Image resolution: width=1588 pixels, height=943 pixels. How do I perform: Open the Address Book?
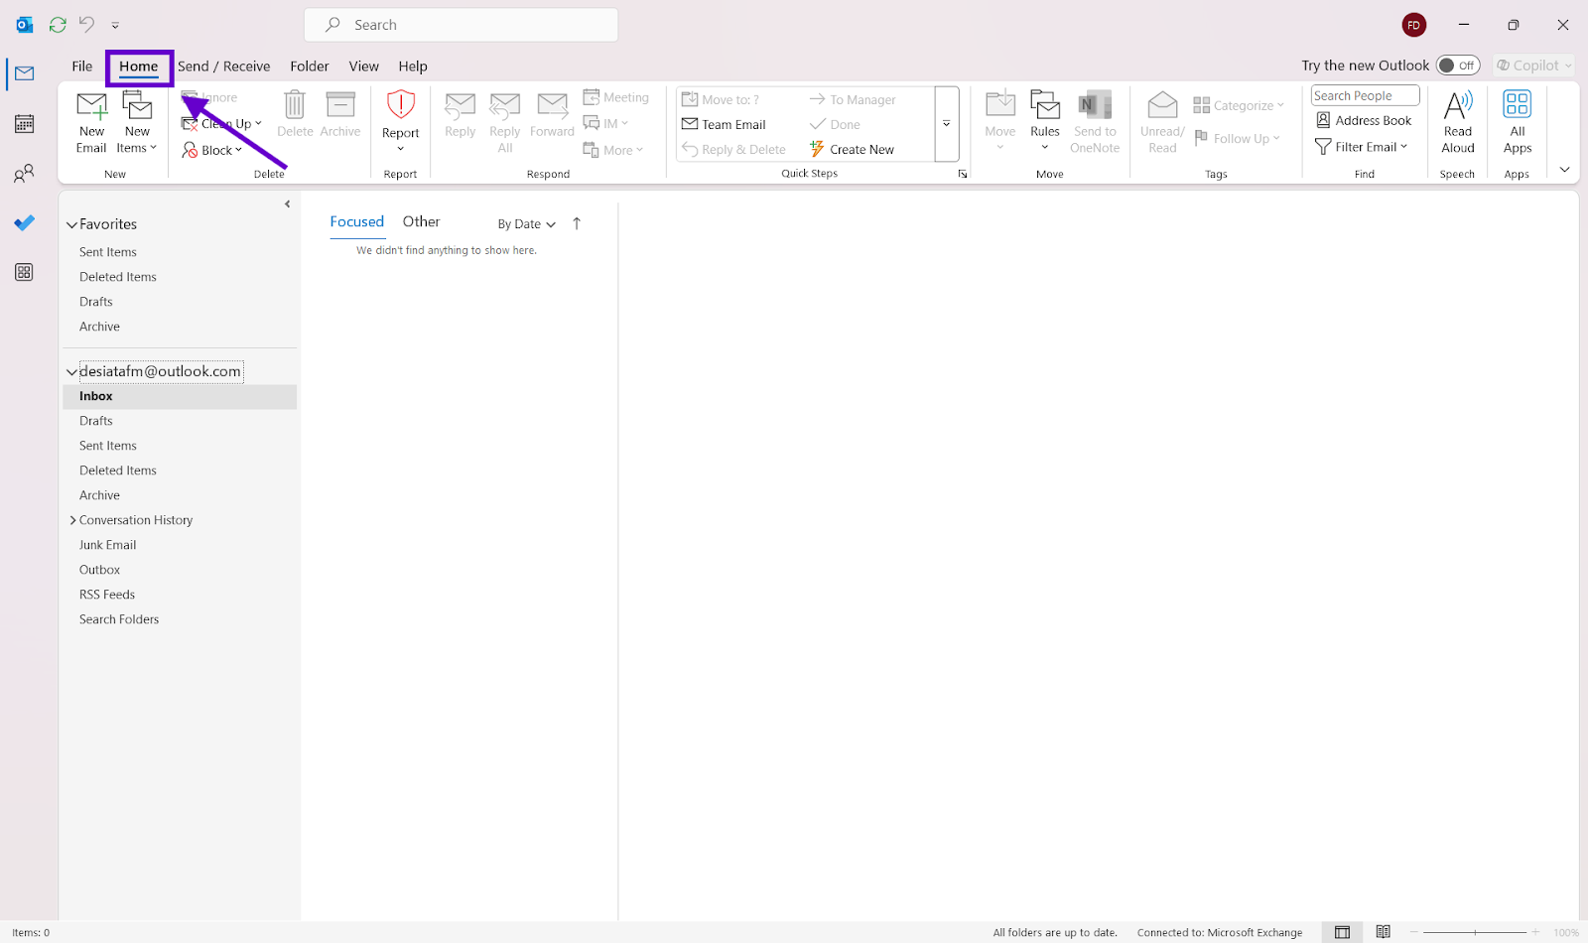coord(1363,119)
